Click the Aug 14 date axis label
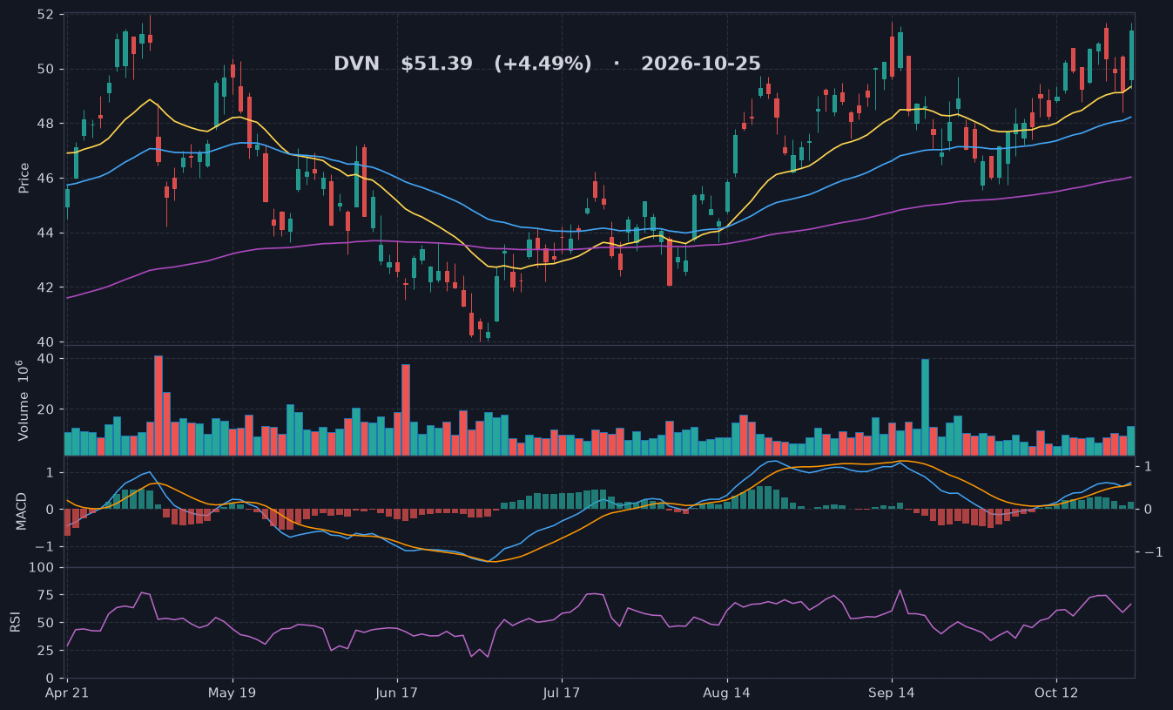Screen dimensions: 1173x710 pos(727,693)
